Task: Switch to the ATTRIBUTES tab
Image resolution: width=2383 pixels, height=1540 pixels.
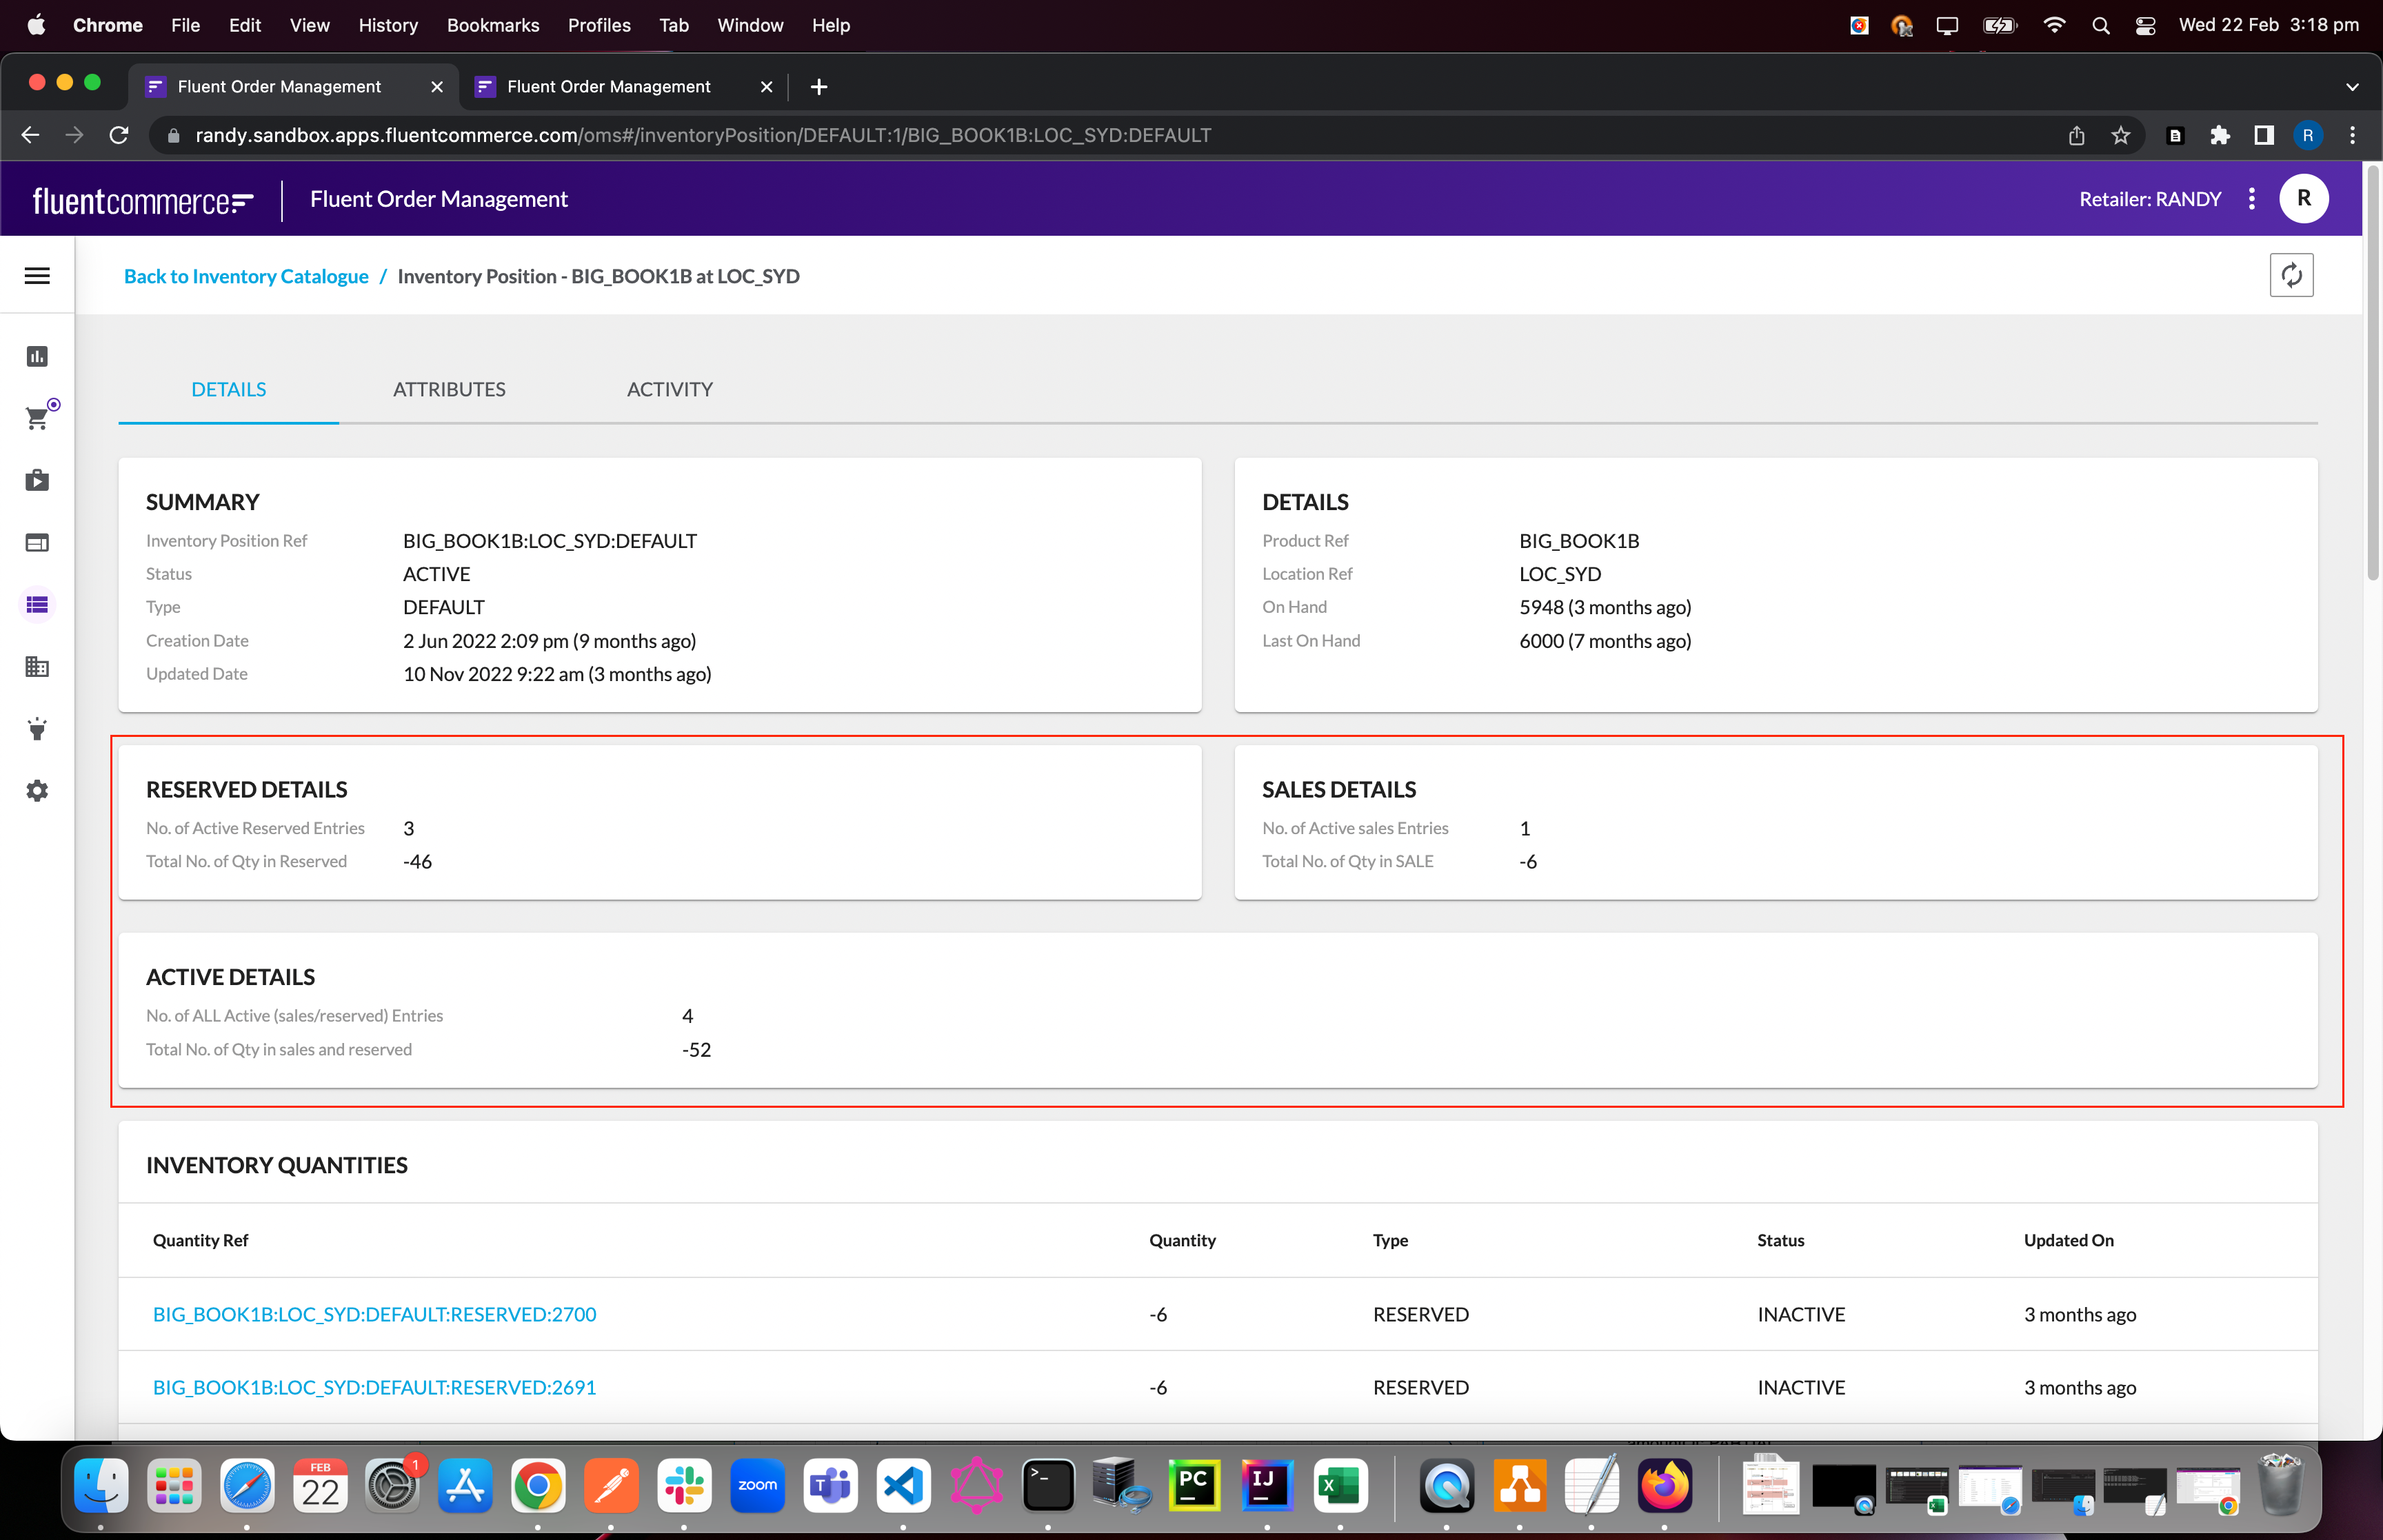Action: pyautogui.click(x=449, y=389)
